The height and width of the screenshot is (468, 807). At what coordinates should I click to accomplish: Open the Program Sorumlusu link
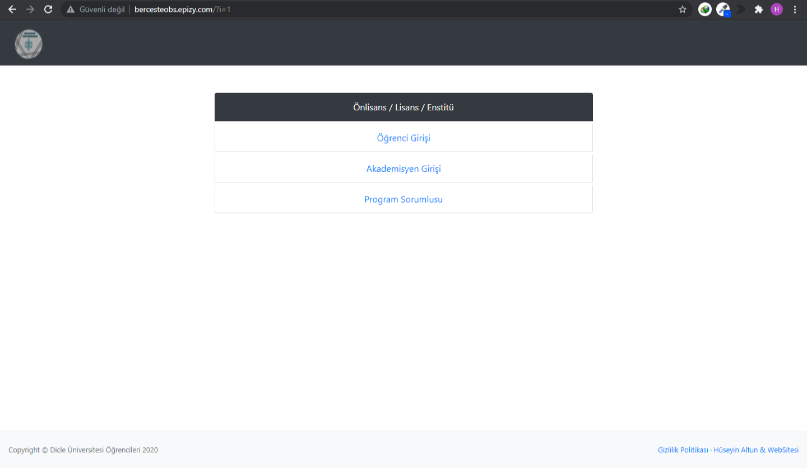(x=403, y=199)
